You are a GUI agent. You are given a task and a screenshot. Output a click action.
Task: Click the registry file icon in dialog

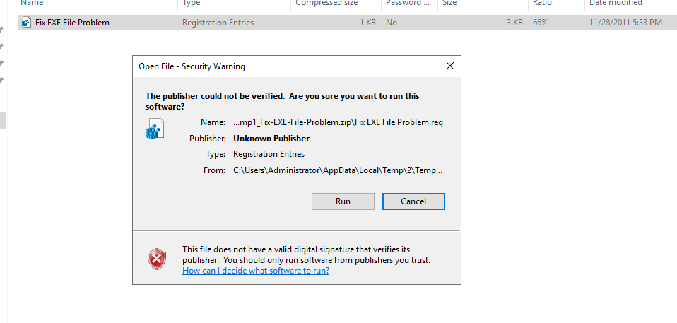[x=155, y=128]
